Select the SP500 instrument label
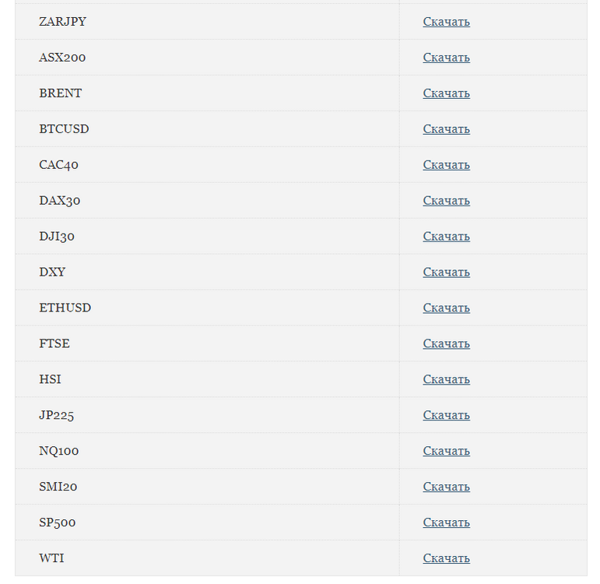The image size is (600, 584). pos(58,522)
